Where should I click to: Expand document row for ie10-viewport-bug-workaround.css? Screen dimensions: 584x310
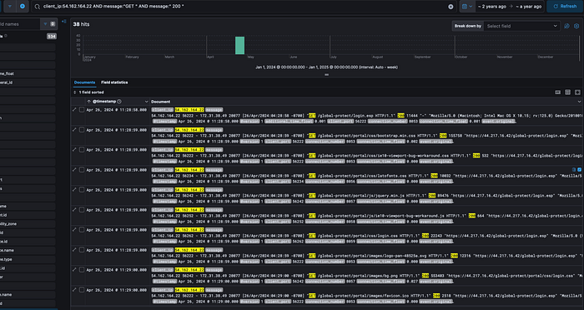pos(74,150)
